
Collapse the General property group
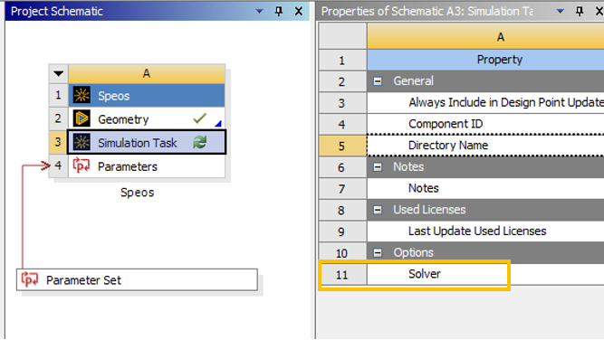coord(378,81)
